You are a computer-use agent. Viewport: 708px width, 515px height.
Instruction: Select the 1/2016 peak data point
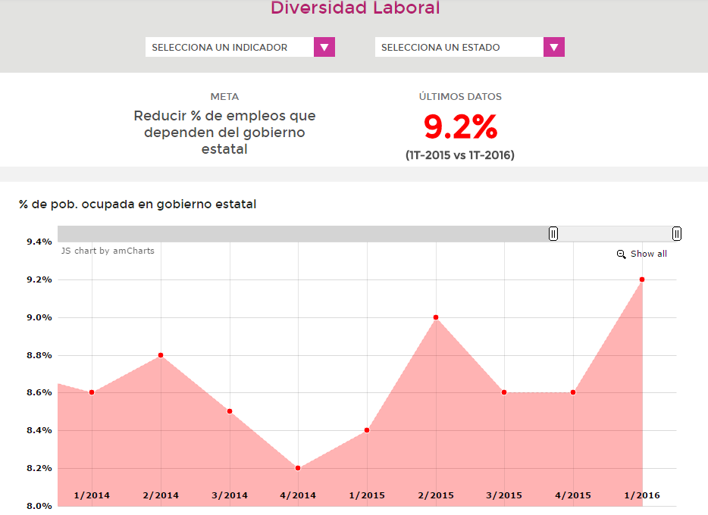(x=642, y=279)
